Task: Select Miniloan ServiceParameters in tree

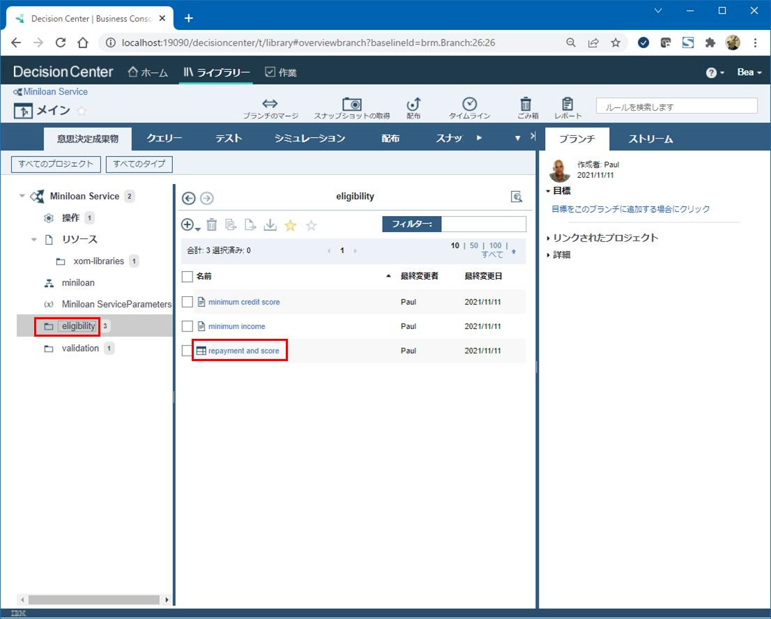Action: tap(116, 305)
